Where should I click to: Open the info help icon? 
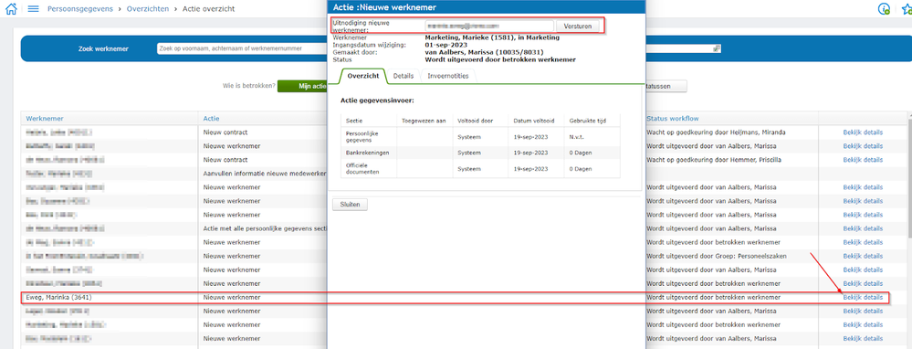(x=884, y=9)
